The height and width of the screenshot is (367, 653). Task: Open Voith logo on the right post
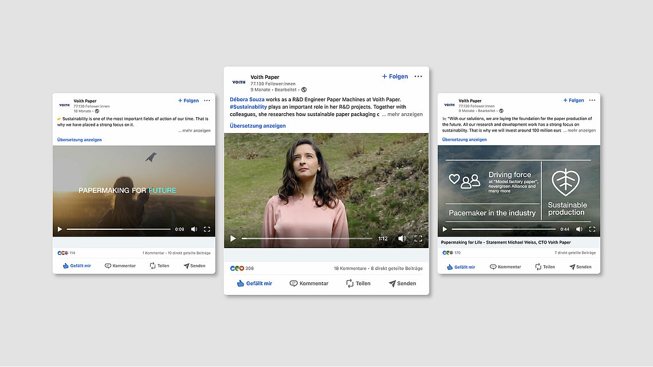pos(449,105)
